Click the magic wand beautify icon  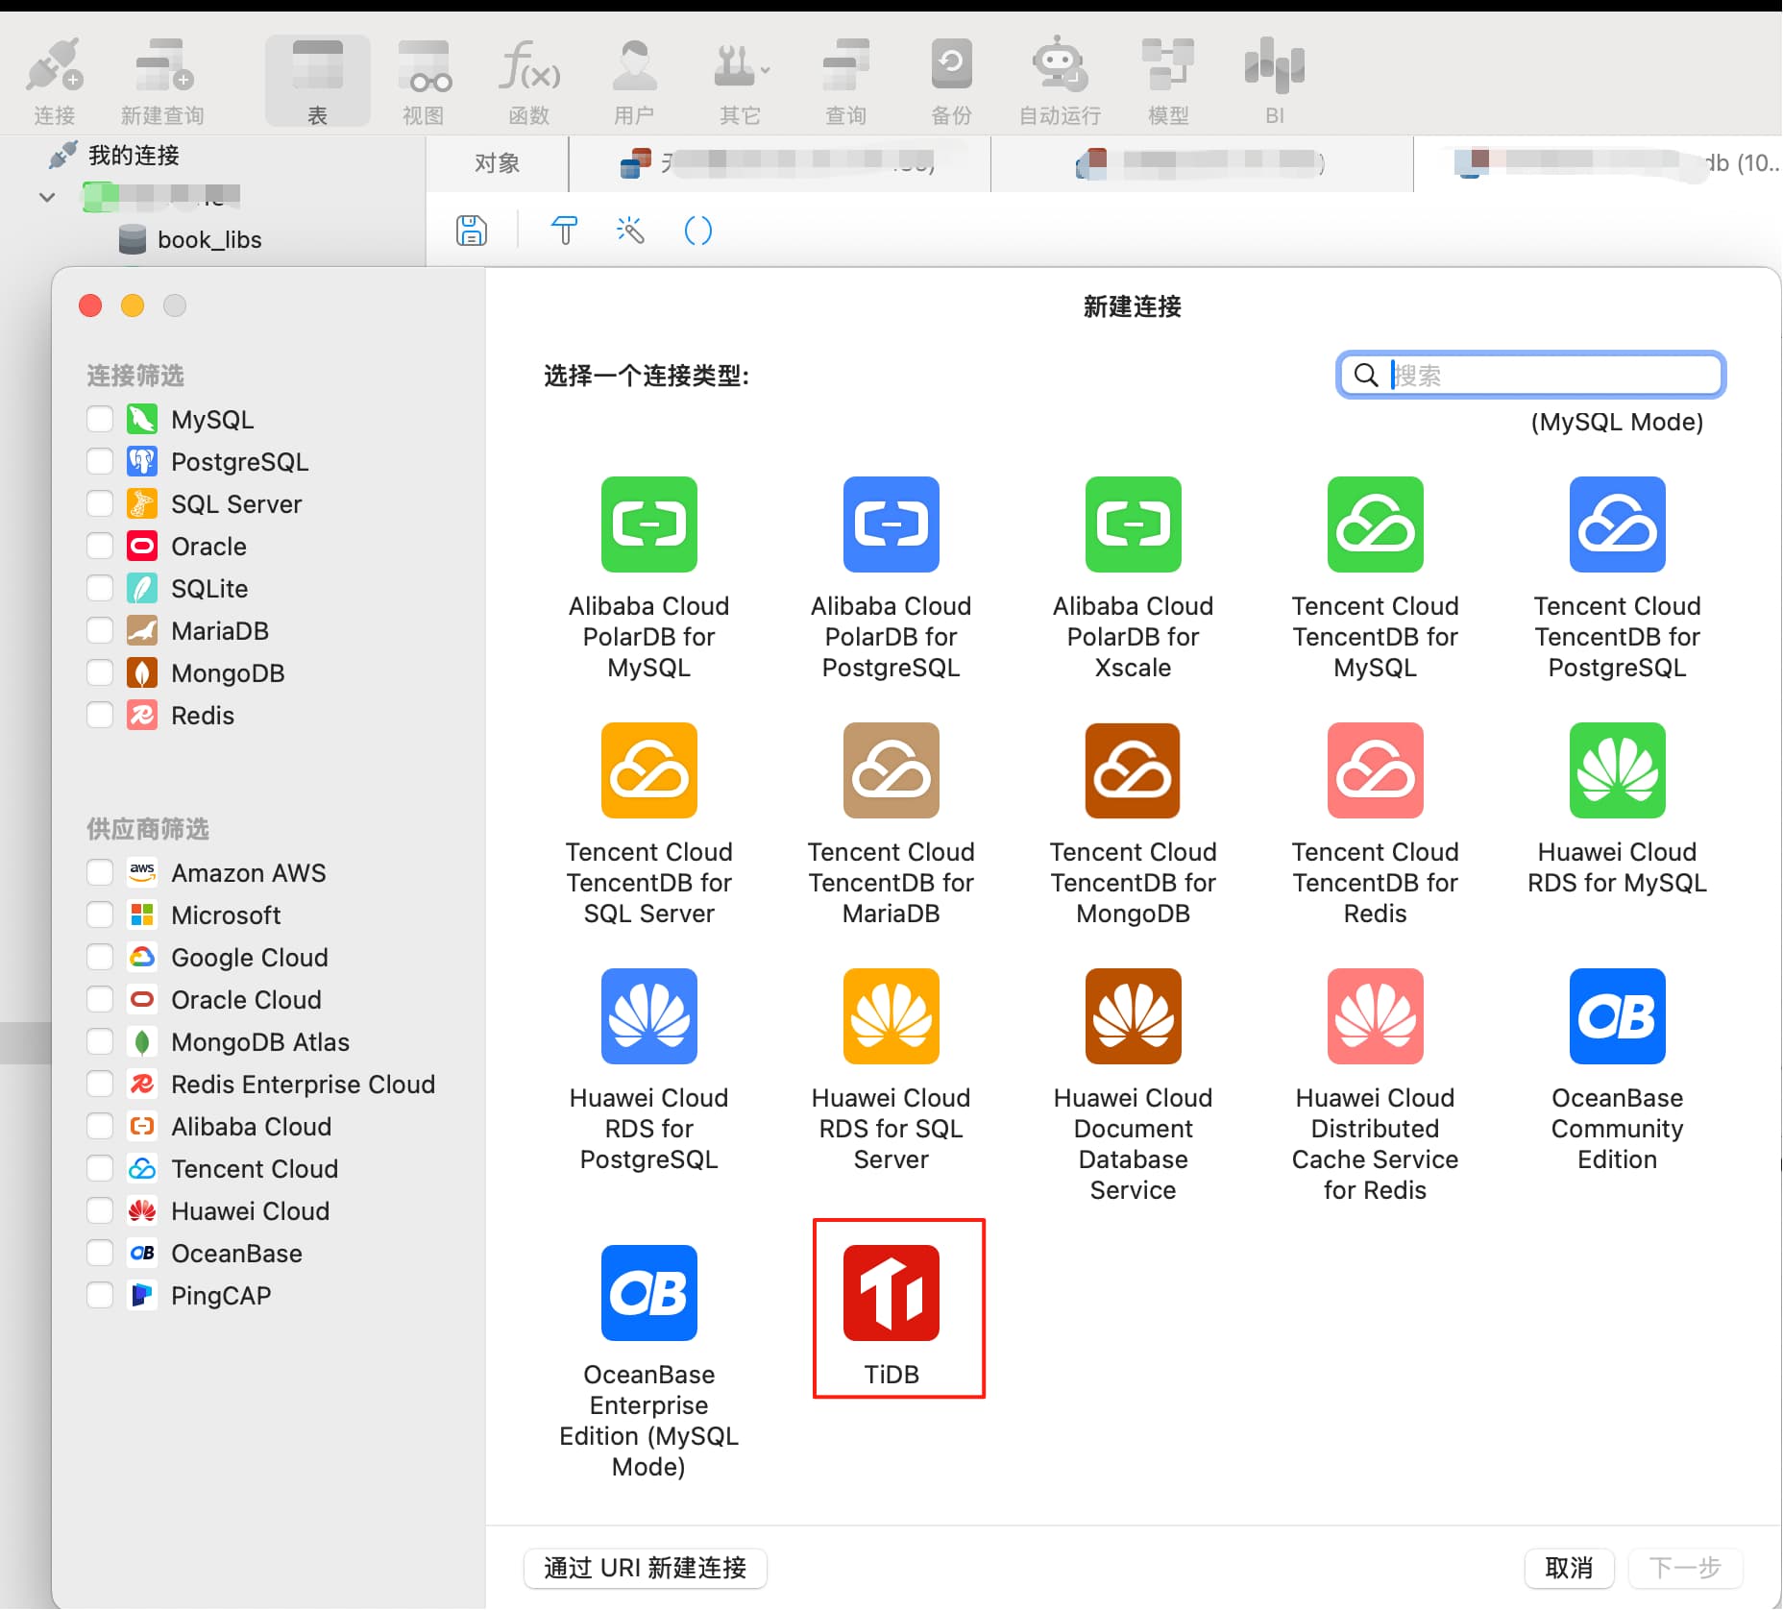tap(630, 231)
